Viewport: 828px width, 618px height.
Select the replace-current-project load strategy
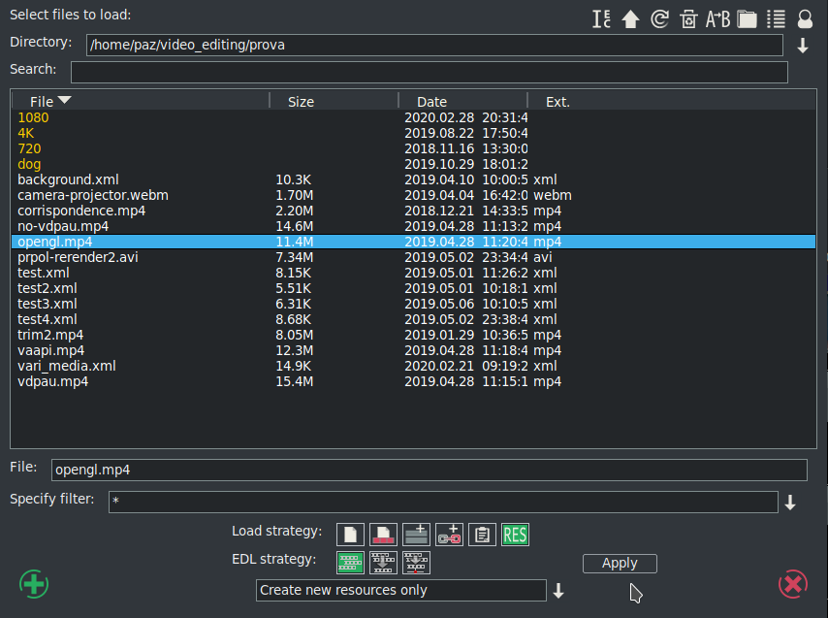383,534
